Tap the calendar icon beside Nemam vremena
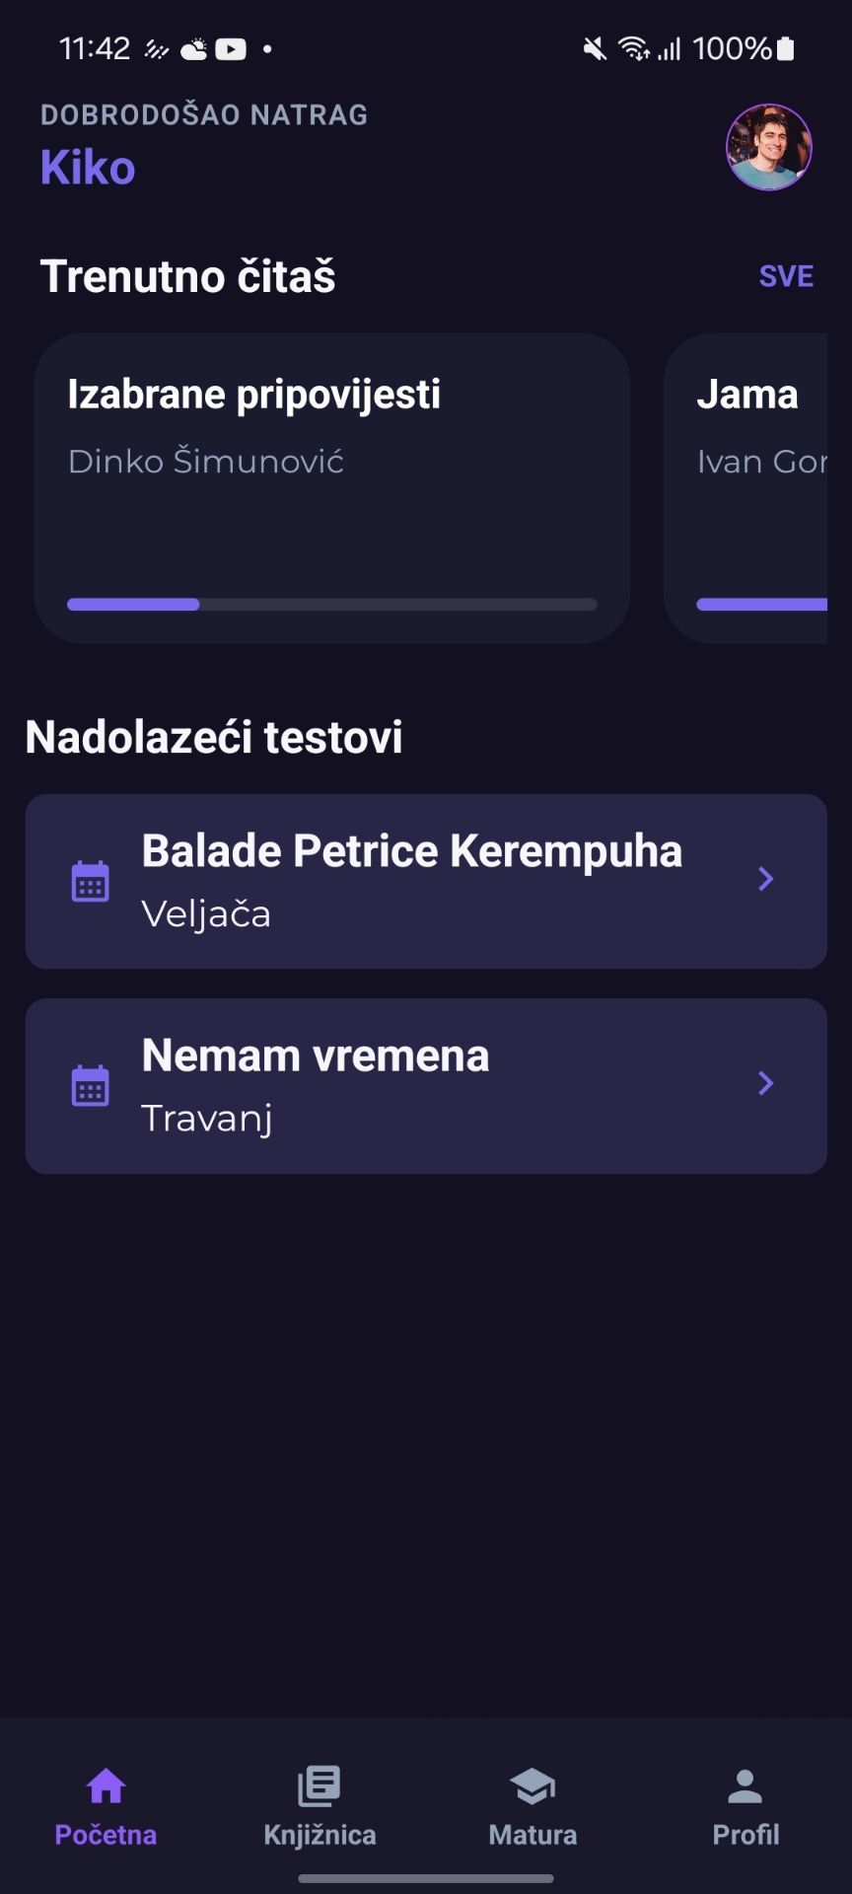Viewport: 852px width, 1894px height. (90, 1085)
